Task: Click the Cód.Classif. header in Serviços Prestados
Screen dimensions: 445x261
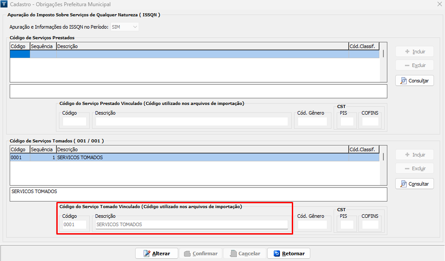Action: [364, 46]
